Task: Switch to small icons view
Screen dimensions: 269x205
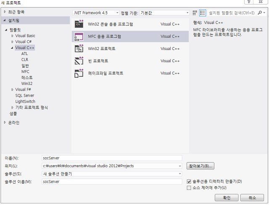Action: [x=195, y=13]
